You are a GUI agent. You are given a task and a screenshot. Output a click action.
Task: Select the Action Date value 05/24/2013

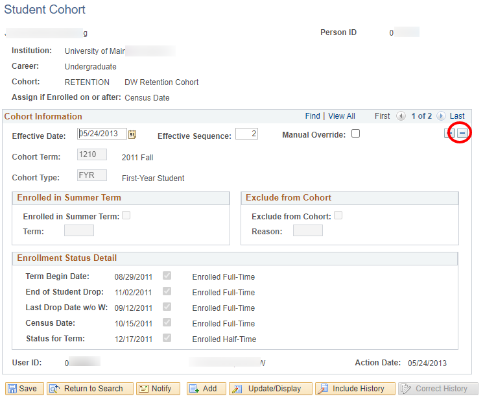(x=427, y=363)
